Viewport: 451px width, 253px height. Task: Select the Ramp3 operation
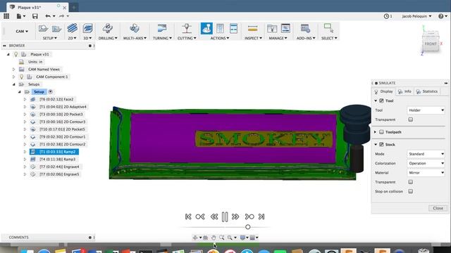[58, 160]
